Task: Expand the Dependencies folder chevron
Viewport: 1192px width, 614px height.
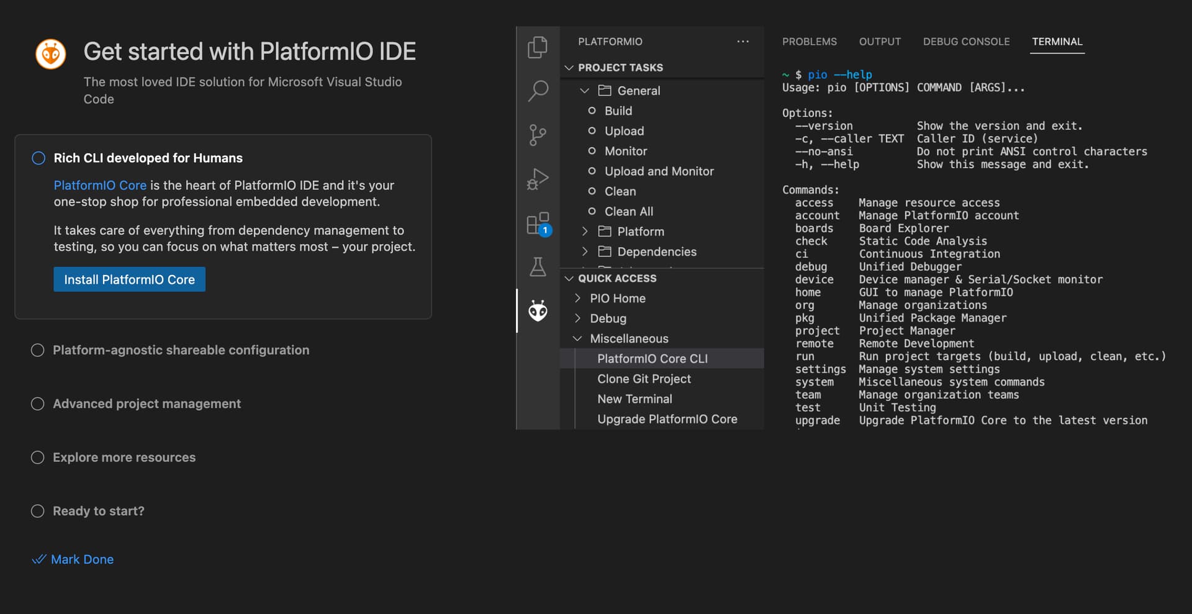Action: coord(584,251)
